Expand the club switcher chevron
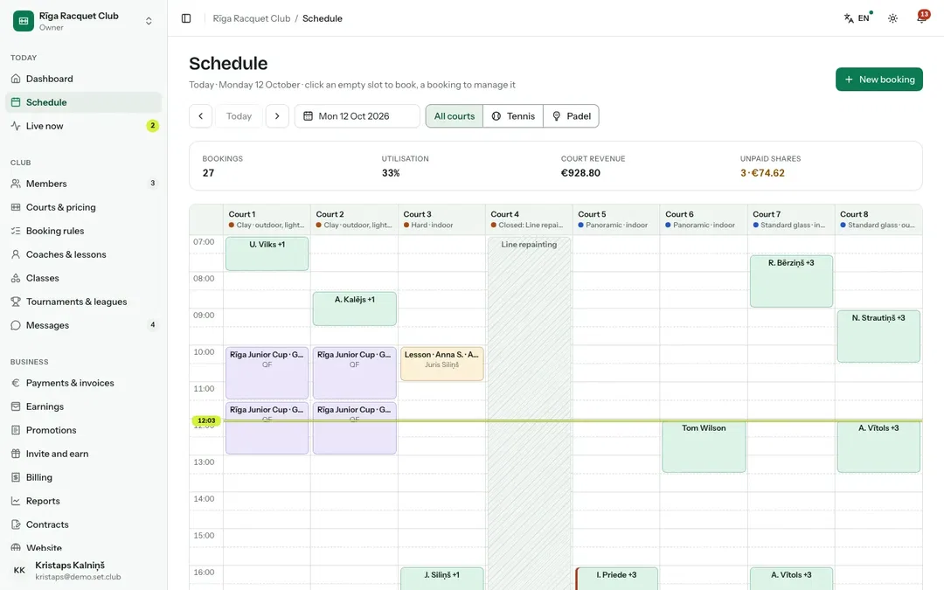This screenshot has width=944, height=590. click(x=149, y=21)
